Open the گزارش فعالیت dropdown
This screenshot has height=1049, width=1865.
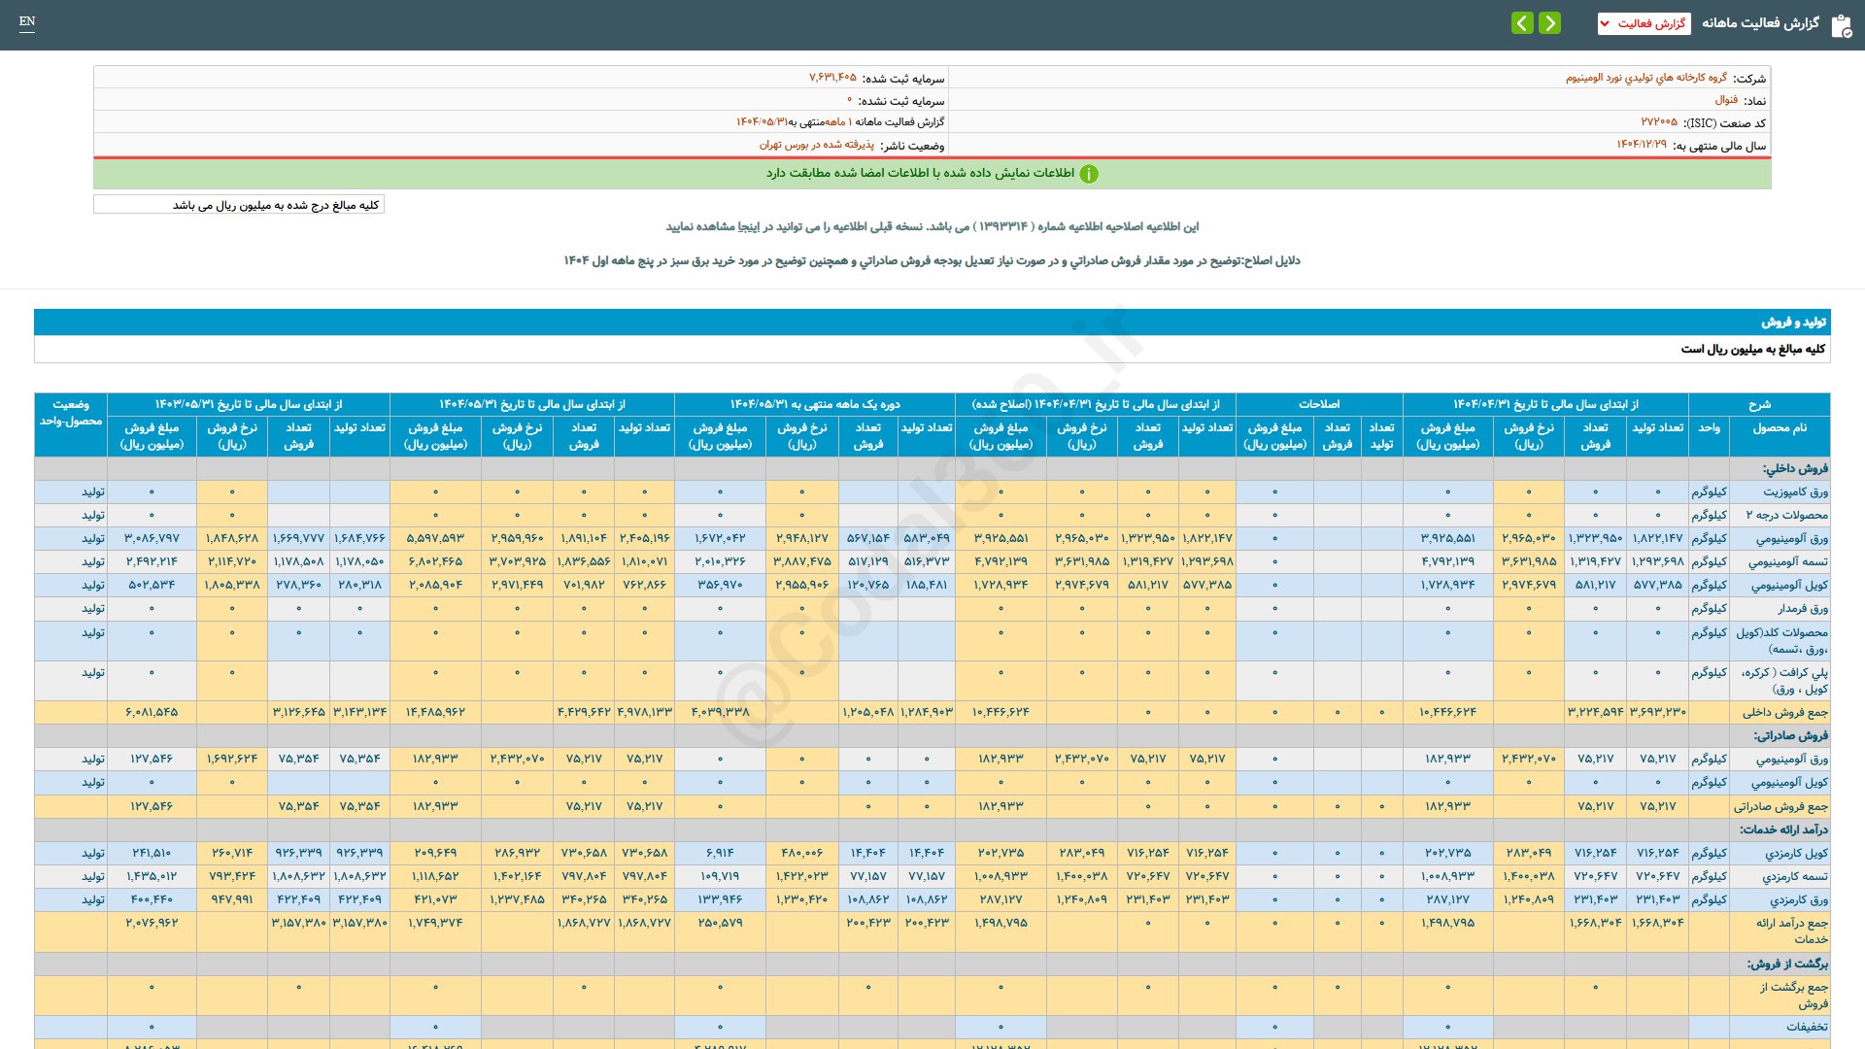1644,23
